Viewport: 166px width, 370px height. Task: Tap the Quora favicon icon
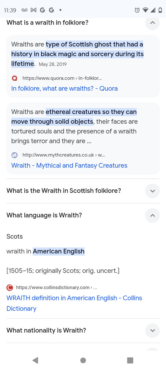14,78
